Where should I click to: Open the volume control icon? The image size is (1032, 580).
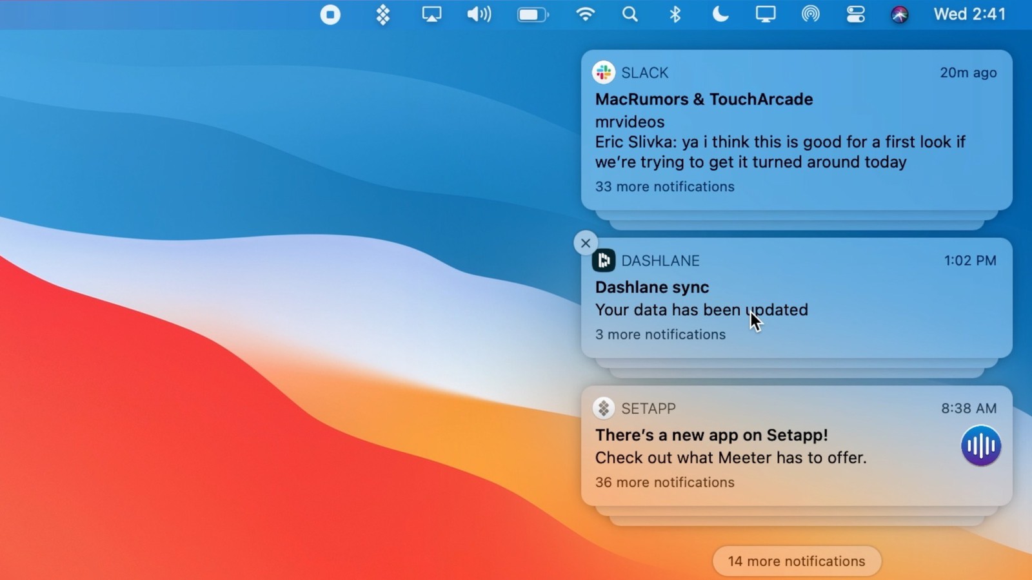pos(479,14)
